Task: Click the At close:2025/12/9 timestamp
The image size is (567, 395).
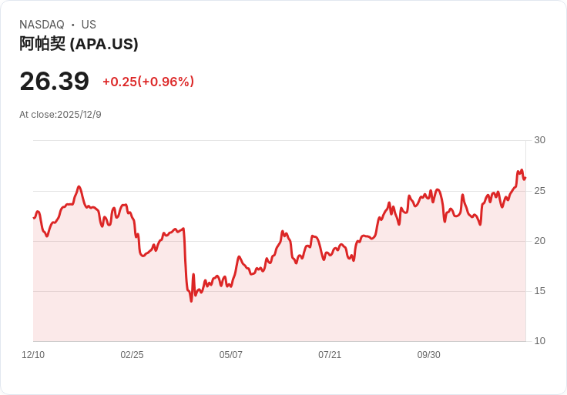Action: 60,115
